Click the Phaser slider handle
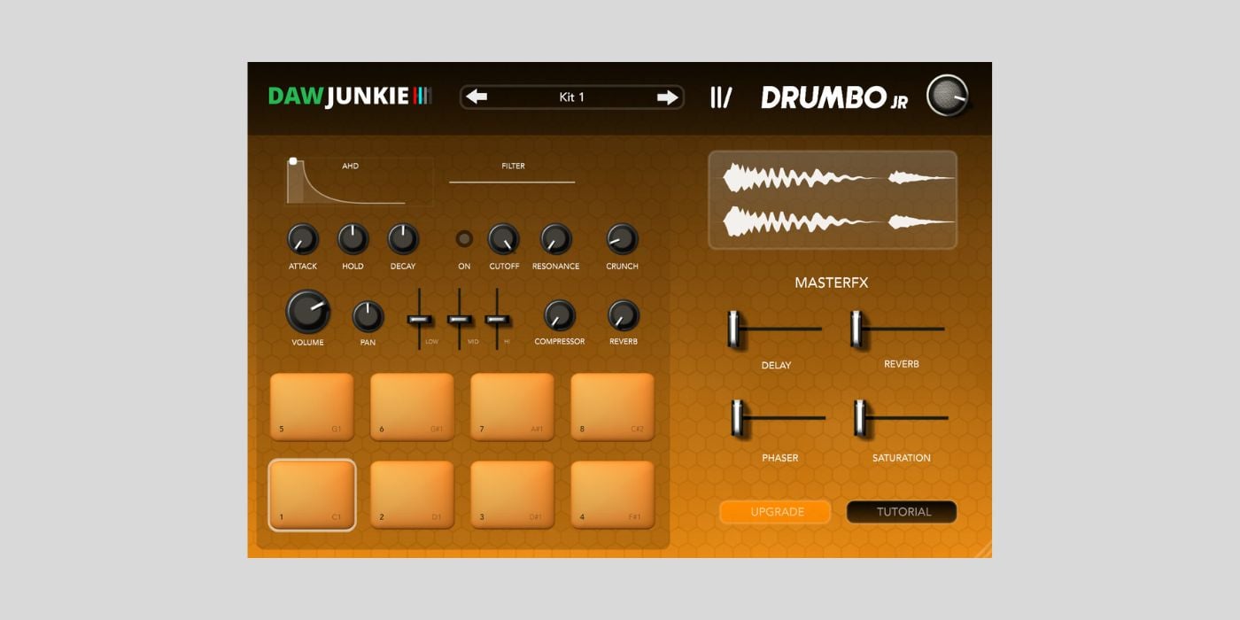 click(737, 418)
